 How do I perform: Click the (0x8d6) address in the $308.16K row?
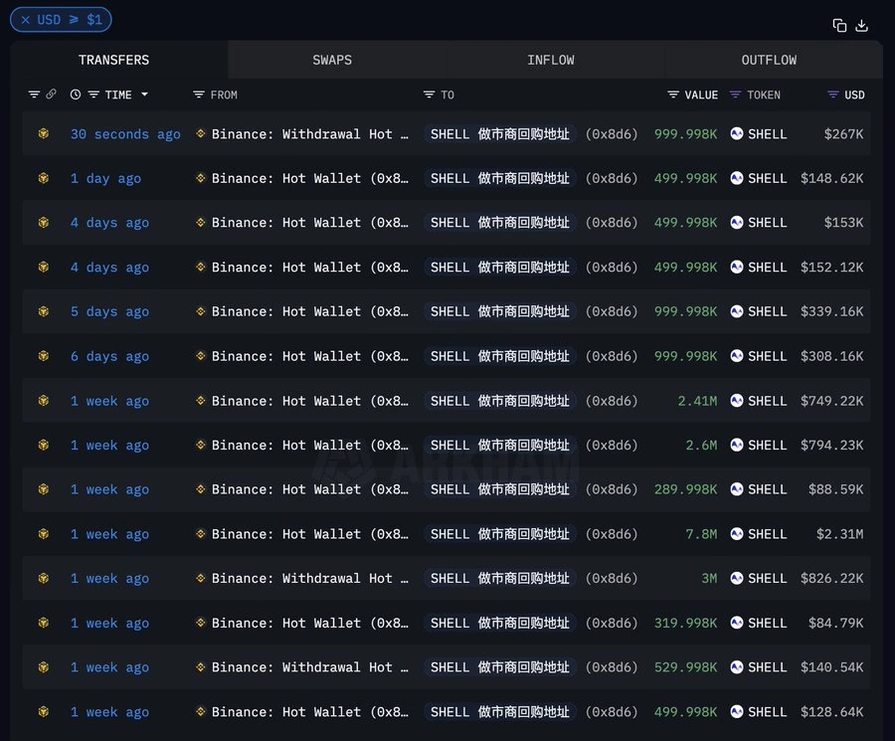coord(612,356)
